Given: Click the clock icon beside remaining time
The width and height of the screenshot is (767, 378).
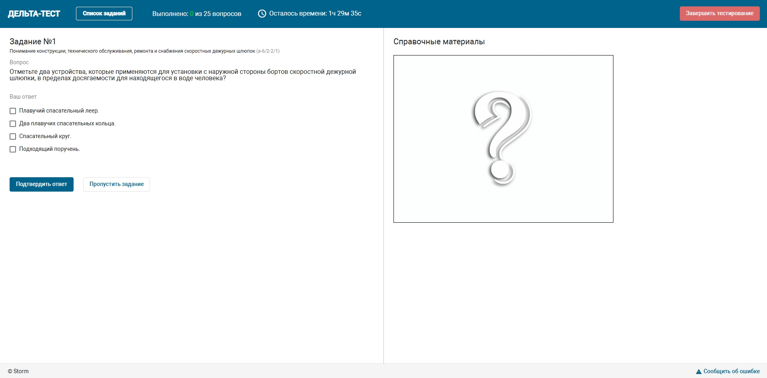Looking at the screenshot, I should tap(262, 14).
